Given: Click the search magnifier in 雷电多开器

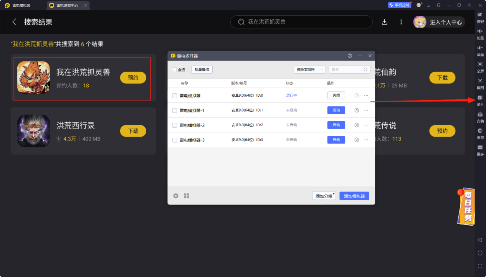Looking at the screenshot, I should point(365,70).
